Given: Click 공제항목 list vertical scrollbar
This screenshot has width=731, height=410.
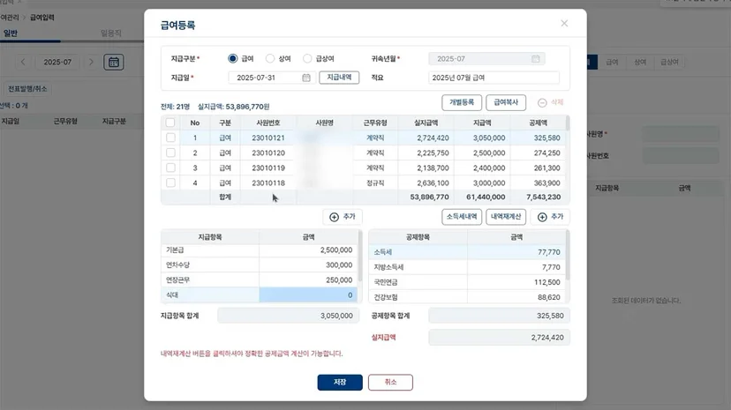Looking at the screenshot, I should point(568,255).
